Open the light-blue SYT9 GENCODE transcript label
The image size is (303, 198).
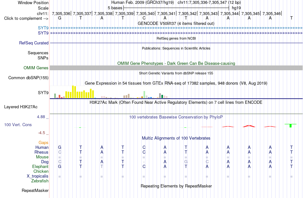(x=43, y=28)
